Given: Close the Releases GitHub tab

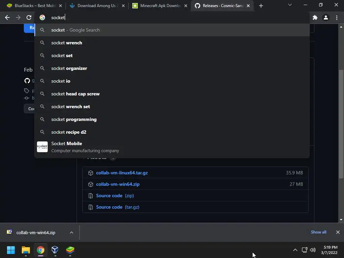Looking at the screenshot, I should [248, 6].
